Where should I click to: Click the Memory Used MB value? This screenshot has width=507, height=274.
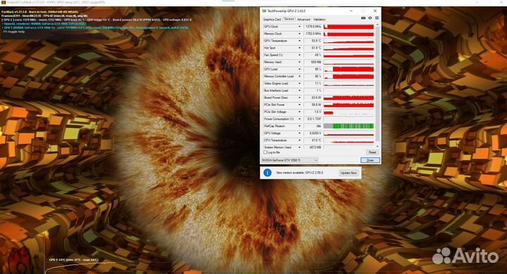click(313, 62)
